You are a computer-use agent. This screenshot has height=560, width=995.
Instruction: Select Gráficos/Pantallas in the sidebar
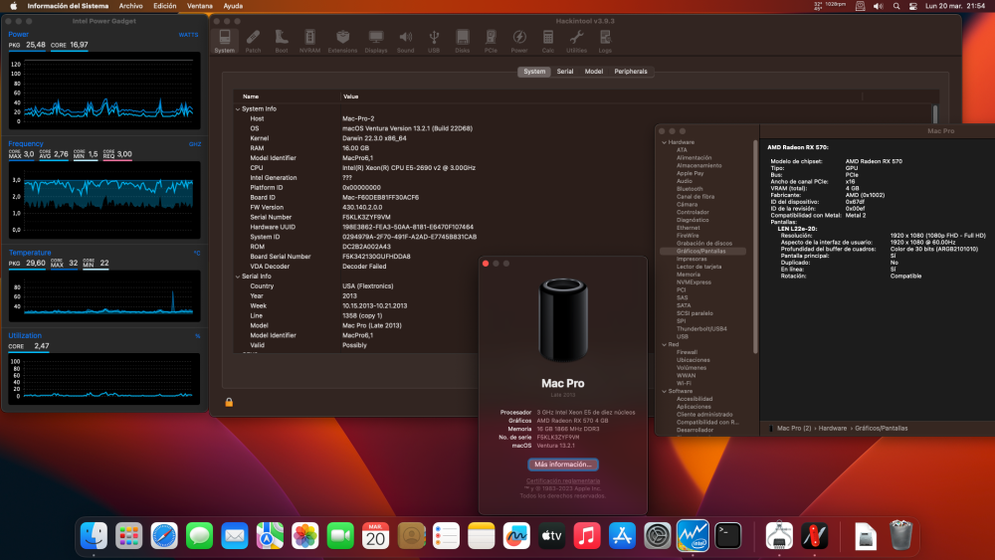pos(702,251)
